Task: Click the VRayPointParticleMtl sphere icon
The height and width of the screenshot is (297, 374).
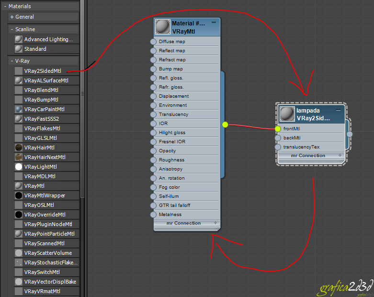Action: point(19,234)
